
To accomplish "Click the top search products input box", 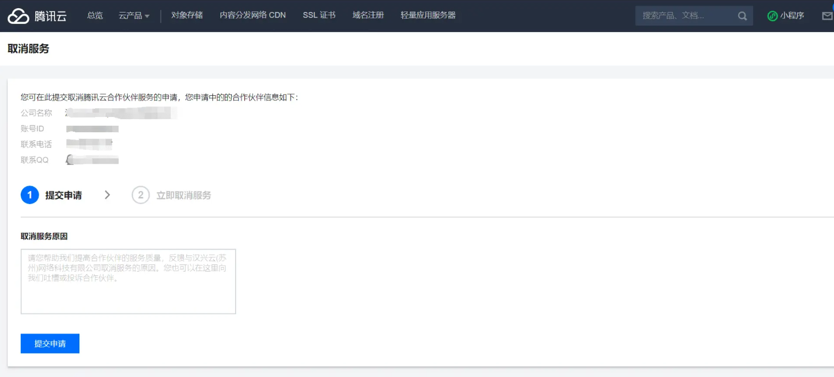I will tap(684, 16).
